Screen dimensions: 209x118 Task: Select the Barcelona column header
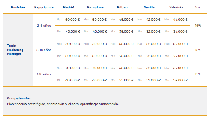[95, 7]
